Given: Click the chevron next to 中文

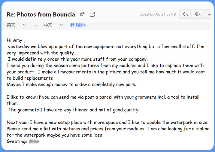Looking at the screenshot, I should (62, 25).
